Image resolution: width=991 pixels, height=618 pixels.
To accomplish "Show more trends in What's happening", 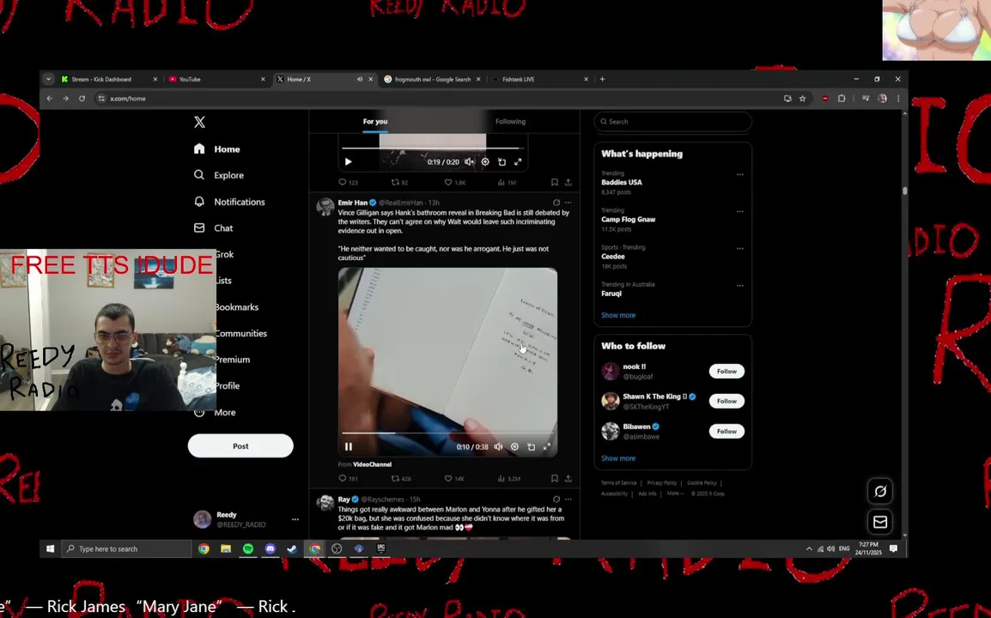I will click(618, 315).
